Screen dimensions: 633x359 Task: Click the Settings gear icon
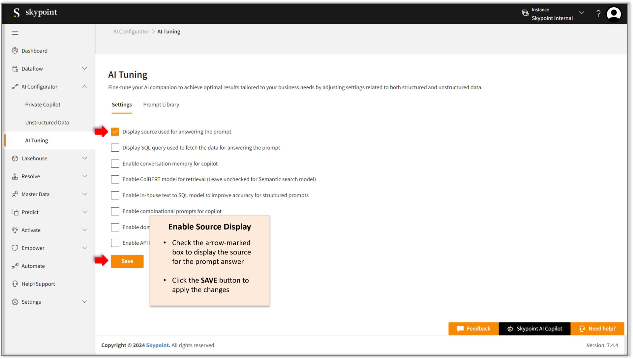[x=15, y=302]
